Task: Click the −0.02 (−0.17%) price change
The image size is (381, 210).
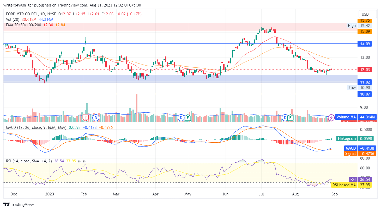Action: click(128, 14)
